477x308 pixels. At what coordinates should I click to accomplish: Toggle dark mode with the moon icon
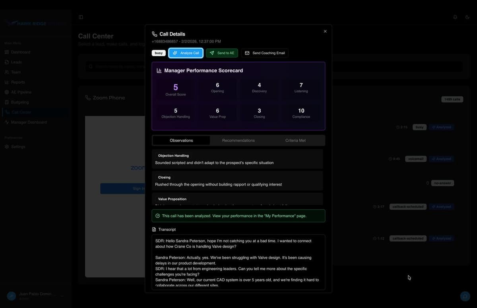[467, 17]
